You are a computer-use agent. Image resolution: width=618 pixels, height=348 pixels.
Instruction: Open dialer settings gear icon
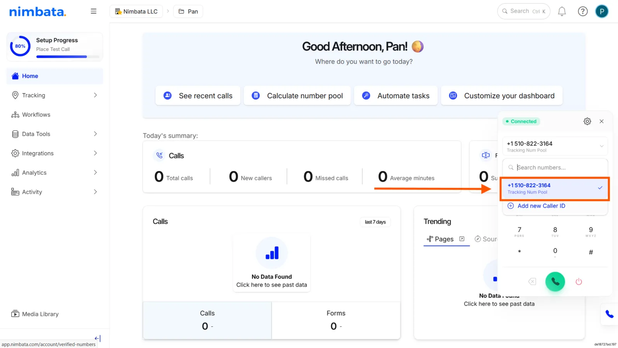click(587, 121)
